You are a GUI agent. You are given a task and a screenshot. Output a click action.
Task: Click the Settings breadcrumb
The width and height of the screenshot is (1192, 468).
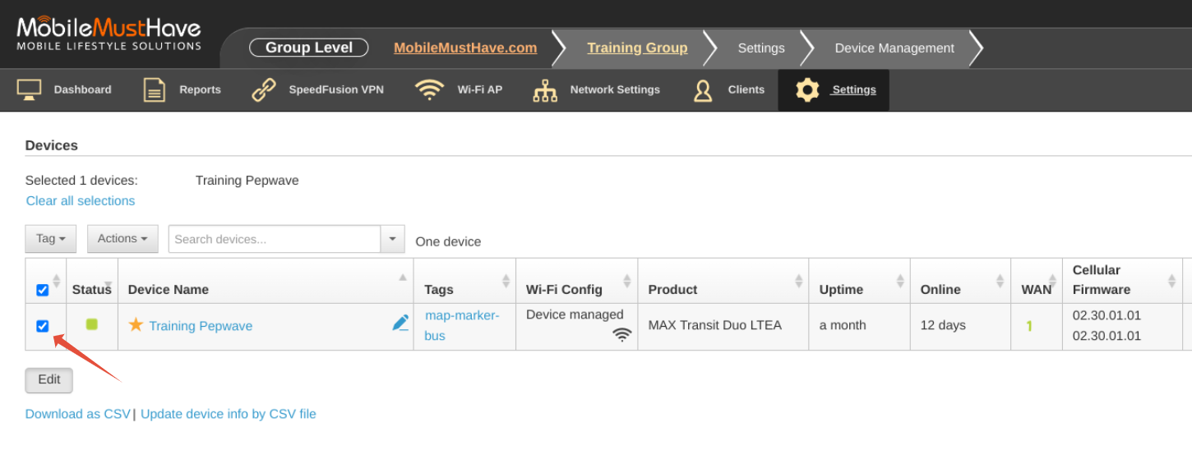pos(761,48)
